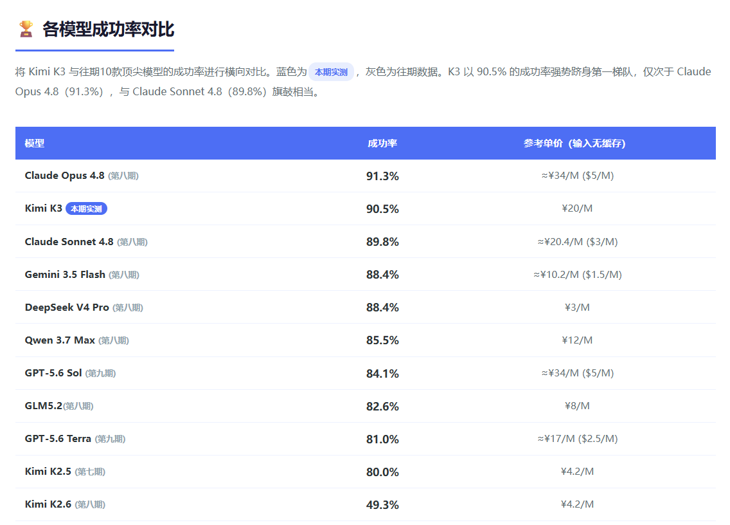Click DeepSeek V4 Pro's 88.4% value
This screenshot has width=730, height=525.
(x=382, y=308)
